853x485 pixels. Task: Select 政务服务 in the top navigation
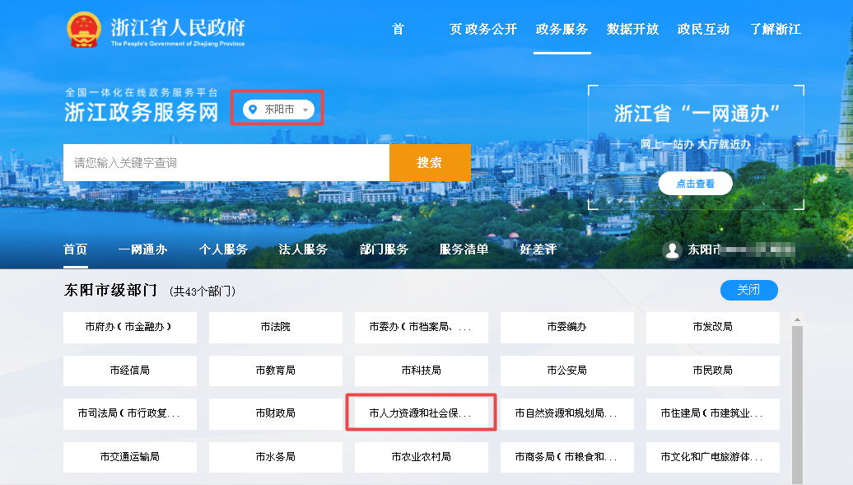coord(562,29)
